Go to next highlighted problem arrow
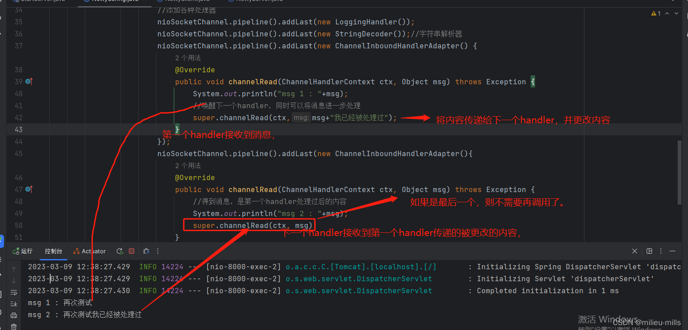Viewport: 688px width, 330px height. coord(676,14)
